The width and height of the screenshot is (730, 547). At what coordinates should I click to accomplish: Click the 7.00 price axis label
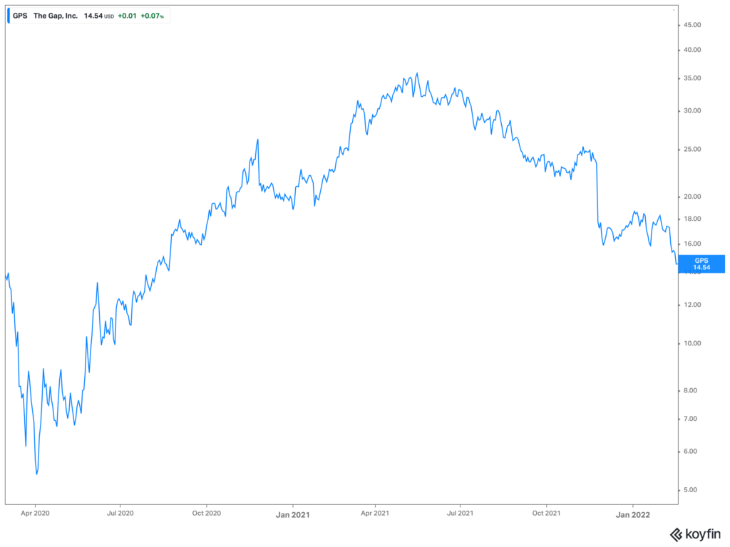tap(690, 419)
